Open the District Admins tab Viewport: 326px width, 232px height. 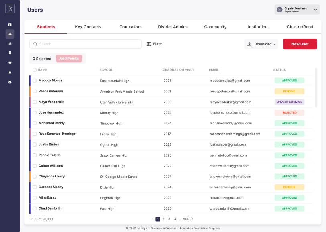pos(173,27)
